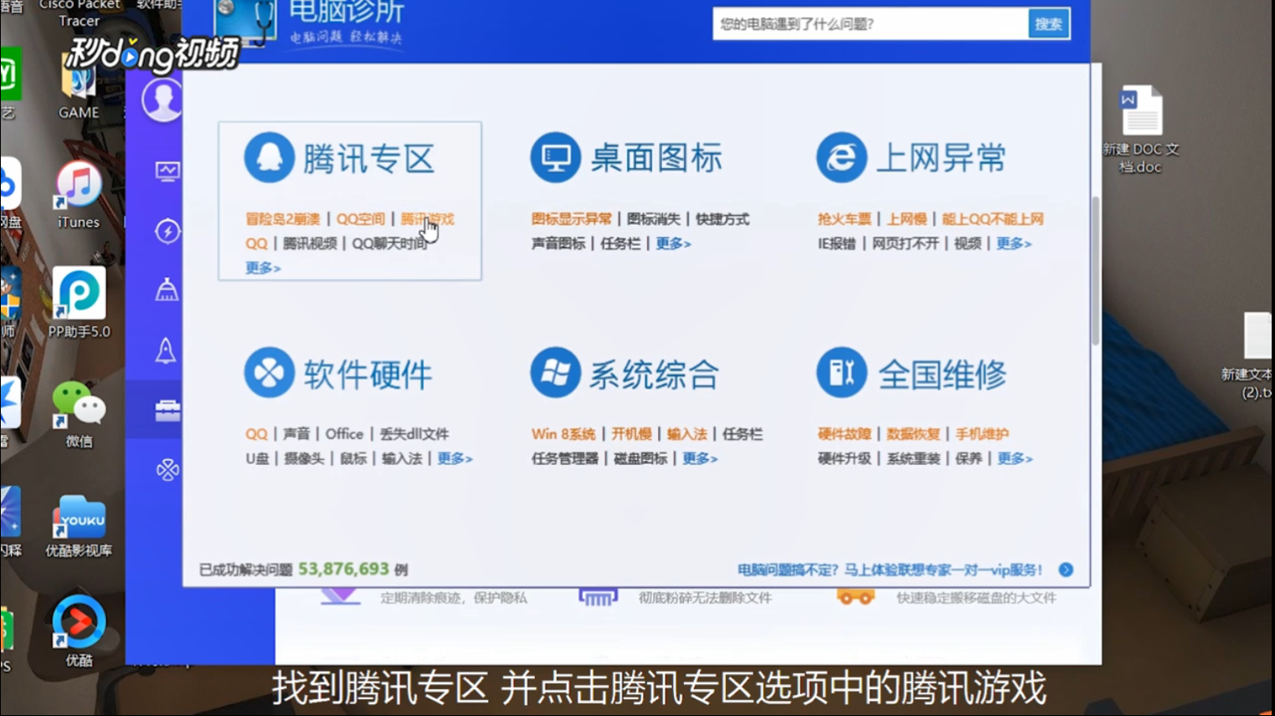
Task: Click the vertical scrollbar of 电脑诊所
Action: click(x=1095, y=270)
